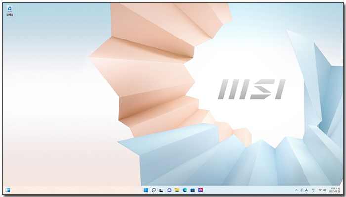Click the far-right show desktop edge
This screenshot has width=346, height=197.
pos(342,190)
